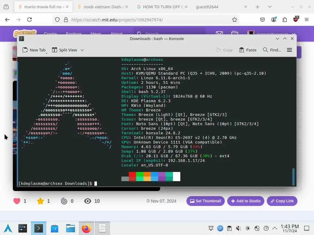Click blue color block in fastfetch output
The height and width of the screenshot is (235, 314).
(155, 177)
